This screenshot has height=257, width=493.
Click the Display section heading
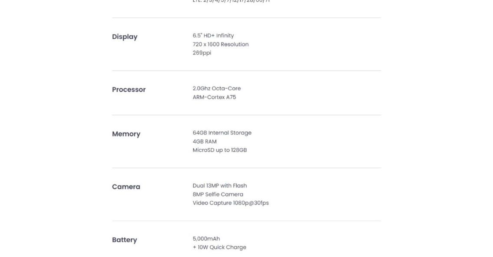point(125,37)
